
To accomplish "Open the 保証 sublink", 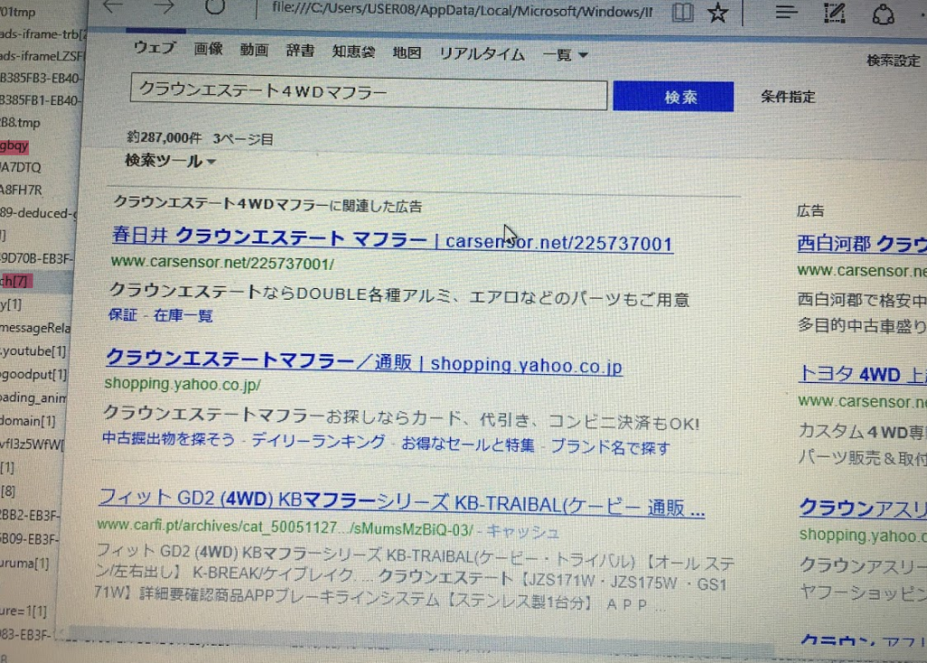I will 122,314.
